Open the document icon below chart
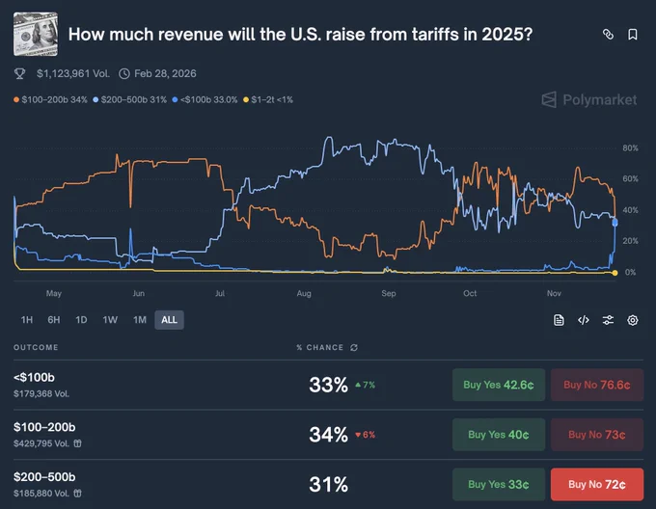Image resolution: width=656 pixels, height=509 pixels. 559,320
